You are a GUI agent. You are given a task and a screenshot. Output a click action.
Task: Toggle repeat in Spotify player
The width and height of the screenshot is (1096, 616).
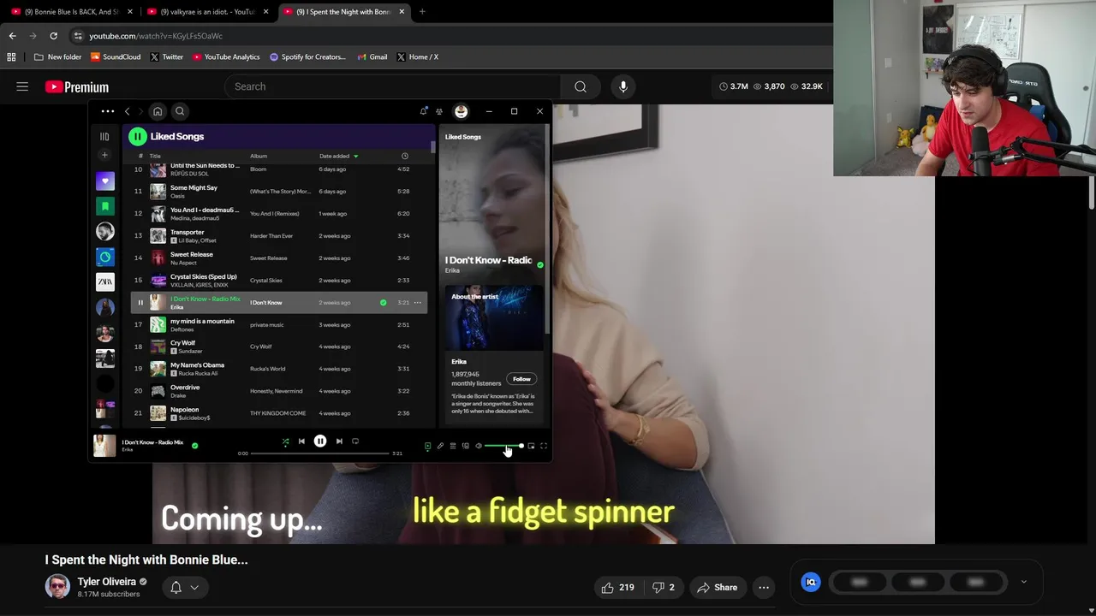point(355,441)
